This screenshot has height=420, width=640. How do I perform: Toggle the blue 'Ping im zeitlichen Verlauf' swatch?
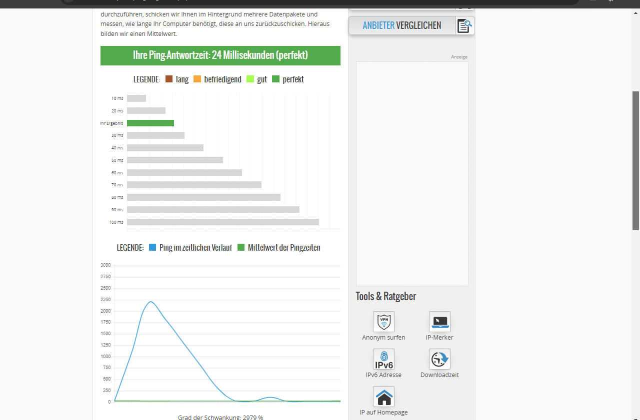point(152,247)
